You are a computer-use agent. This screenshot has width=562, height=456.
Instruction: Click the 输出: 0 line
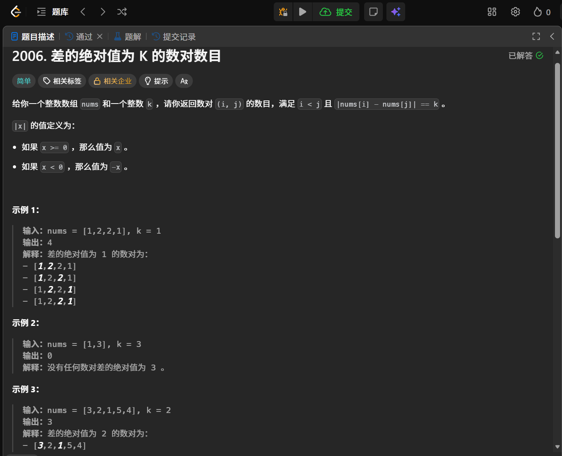(38, 356)
